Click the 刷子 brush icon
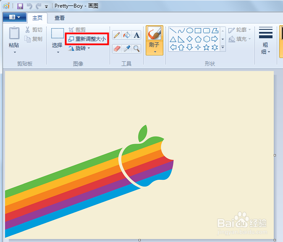This screenshot has height=242, width=283. tap(155, 33)
